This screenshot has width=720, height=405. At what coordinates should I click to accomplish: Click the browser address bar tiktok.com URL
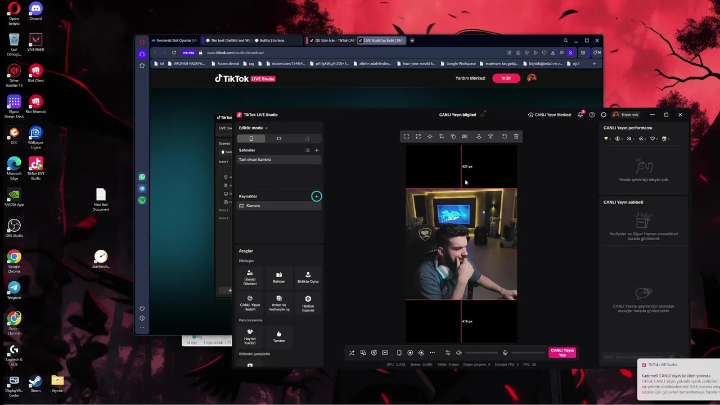pyautogui.click(x=235, y=53)
